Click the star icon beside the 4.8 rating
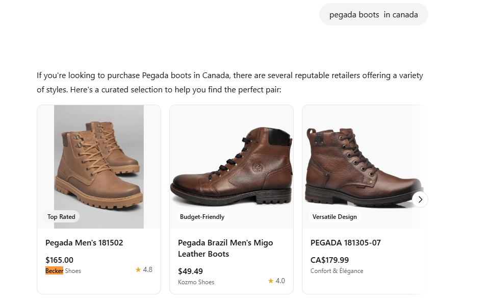 (x=138, y=270)
